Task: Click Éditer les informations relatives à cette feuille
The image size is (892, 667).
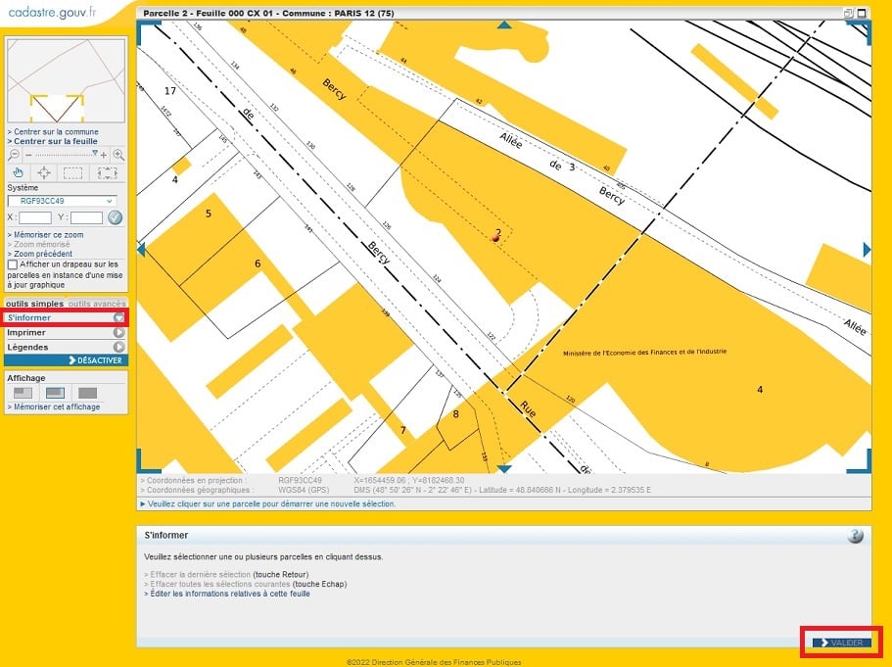Action: tap(230, 594)
